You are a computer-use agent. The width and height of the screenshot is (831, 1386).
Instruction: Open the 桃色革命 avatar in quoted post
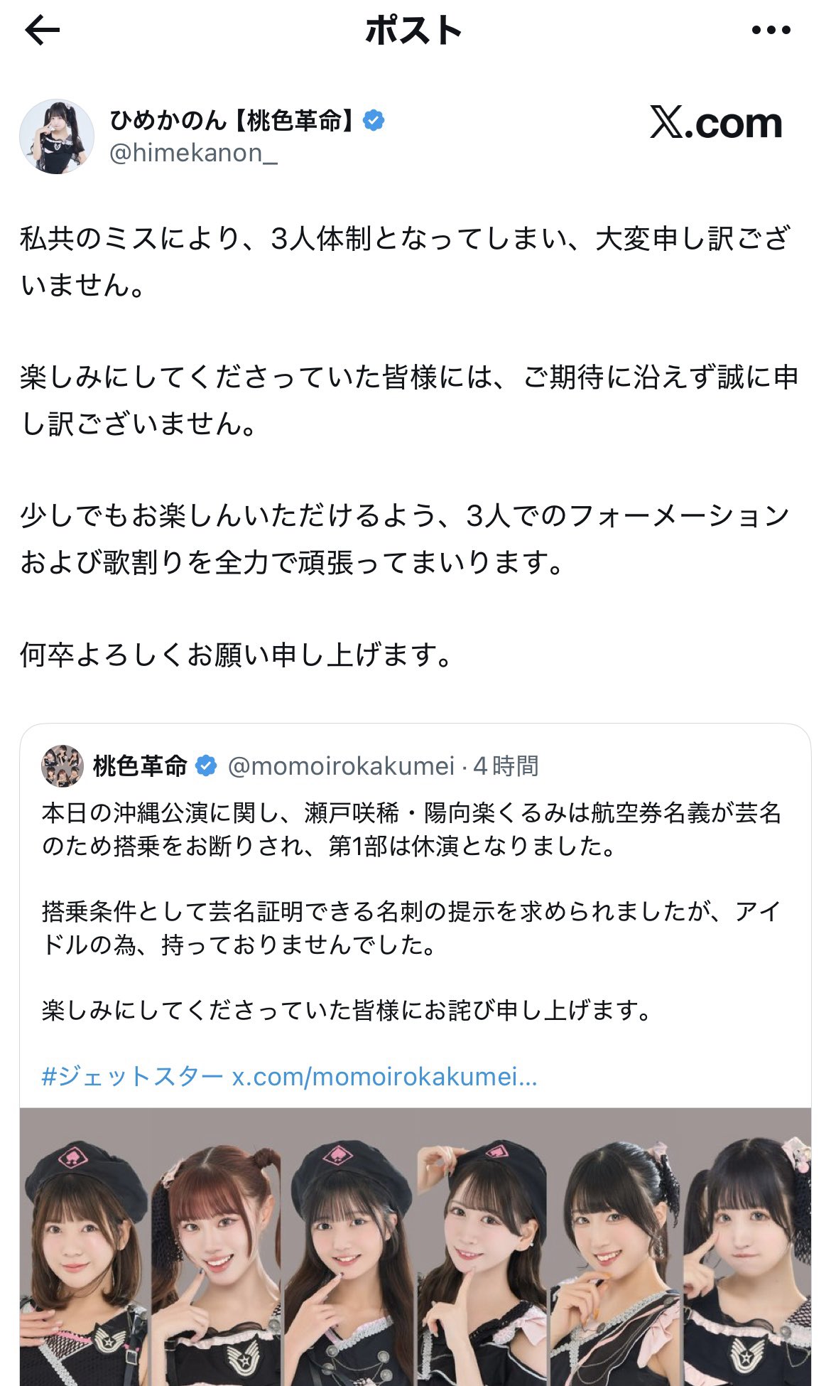coord(63,766)
